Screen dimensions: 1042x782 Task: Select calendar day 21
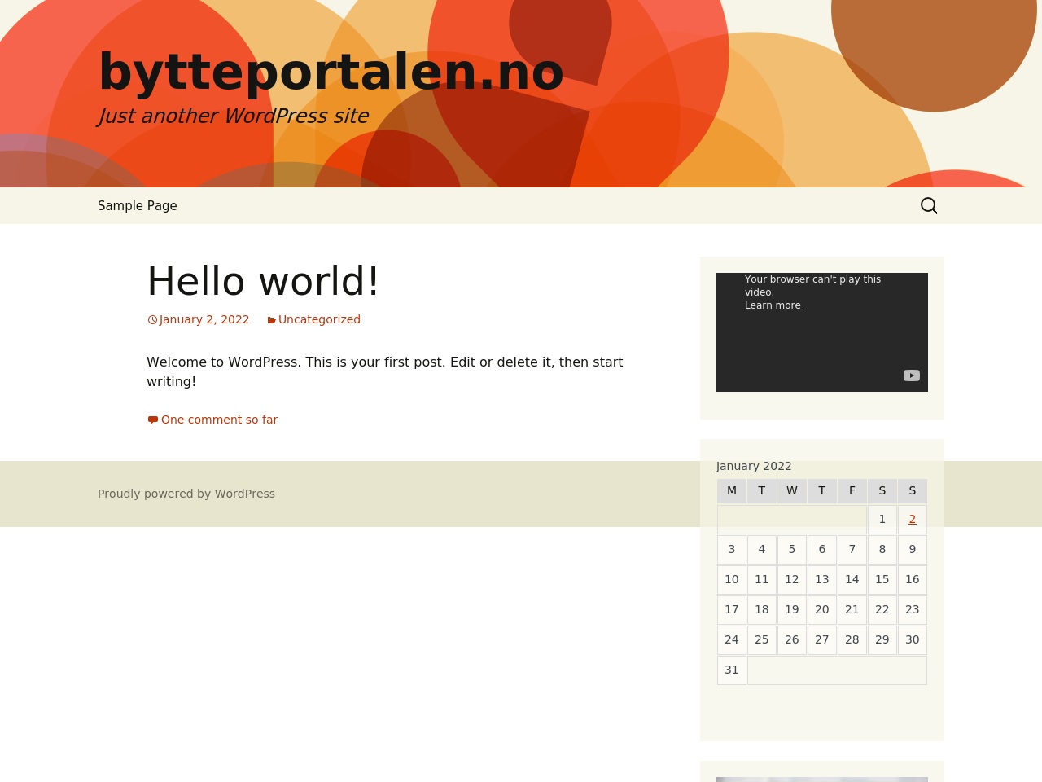coord(852,609)
